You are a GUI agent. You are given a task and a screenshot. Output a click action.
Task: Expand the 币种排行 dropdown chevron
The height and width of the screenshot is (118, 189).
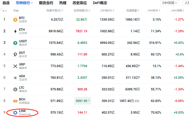(x=32, y=3)
